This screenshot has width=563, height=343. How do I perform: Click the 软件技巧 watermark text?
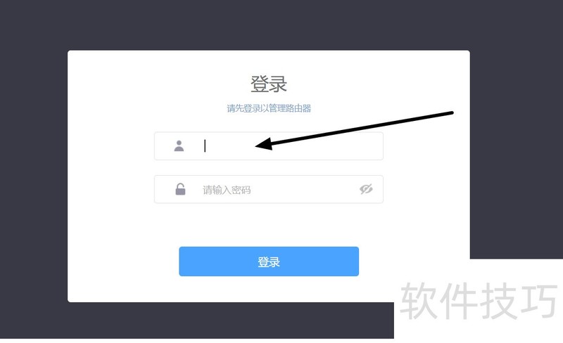pyautogui.click(x=479, y=301)
